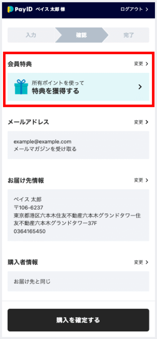Confirm purchase with 購入を確定する button
The width and height of the screenshot is (157, 339).
pos(78,320)
